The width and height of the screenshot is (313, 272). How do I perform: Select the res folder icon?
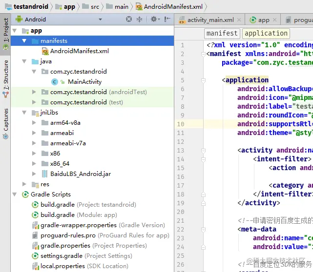pyautogui.click(x=35, y=185)
